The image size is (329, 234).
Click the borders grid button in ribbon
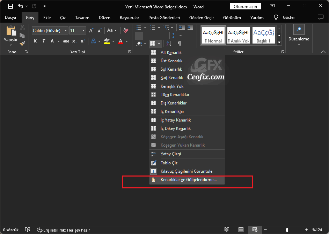pyautogui.click(x=153, y=44)
